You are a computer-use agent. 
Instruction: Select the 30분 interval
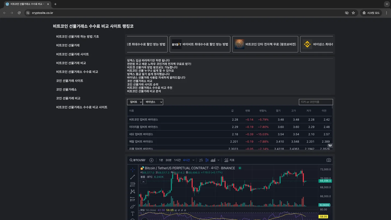click(x=169, y=160)
